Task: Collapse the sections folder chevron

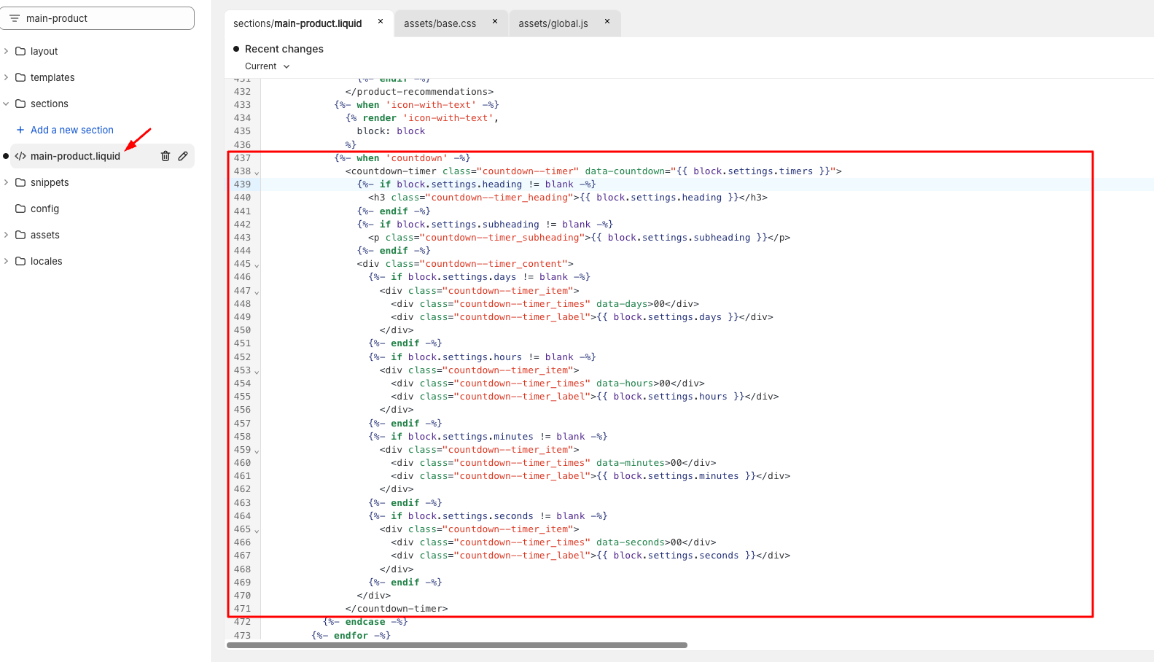Action: (6, 104)
